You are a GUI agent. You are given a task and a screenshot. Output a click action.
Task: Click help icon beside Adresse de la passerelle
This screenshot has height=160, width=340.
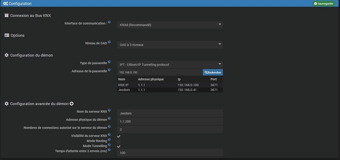coord(109,70)
